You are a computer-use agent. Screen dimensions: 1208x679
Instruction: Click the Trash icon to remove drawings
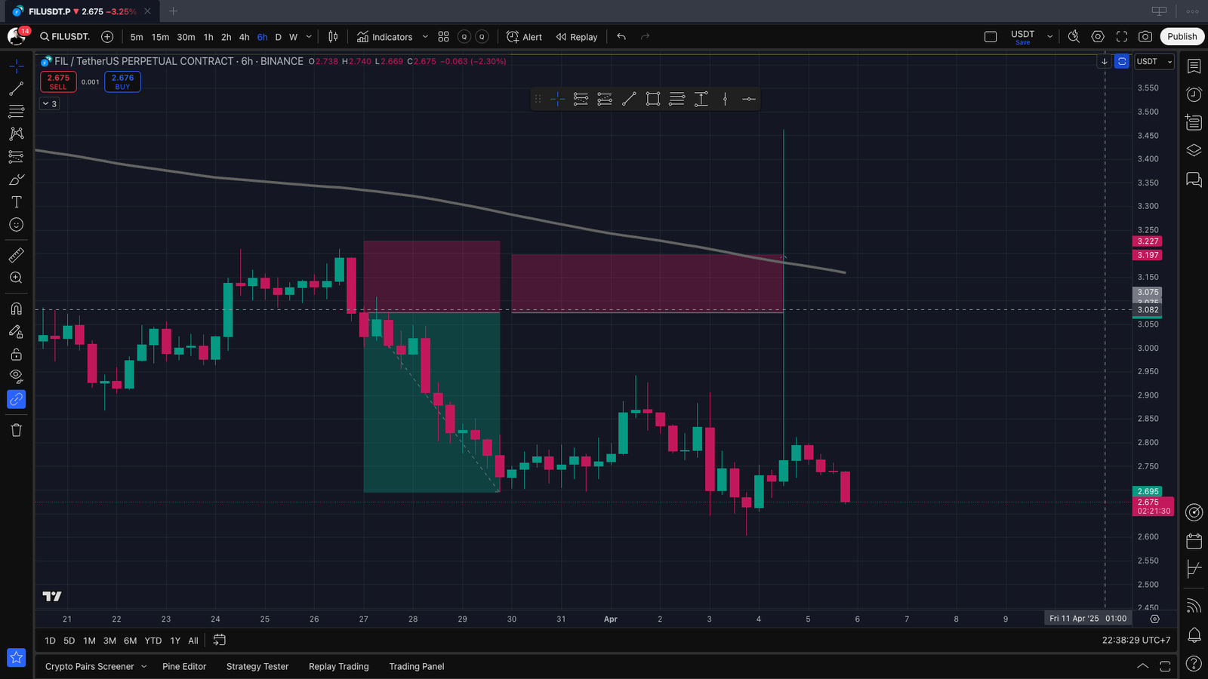16,430
